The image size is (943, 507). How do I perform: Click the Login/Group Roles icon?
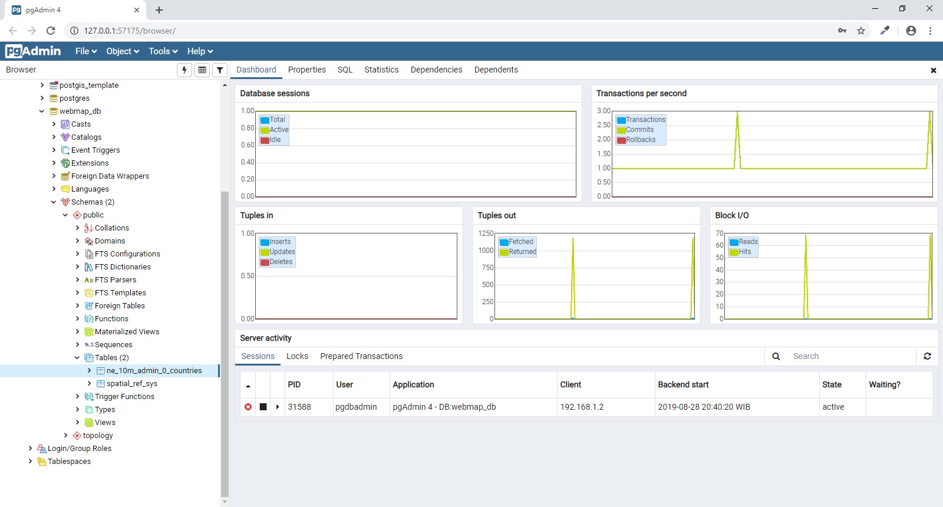[42, 449]
